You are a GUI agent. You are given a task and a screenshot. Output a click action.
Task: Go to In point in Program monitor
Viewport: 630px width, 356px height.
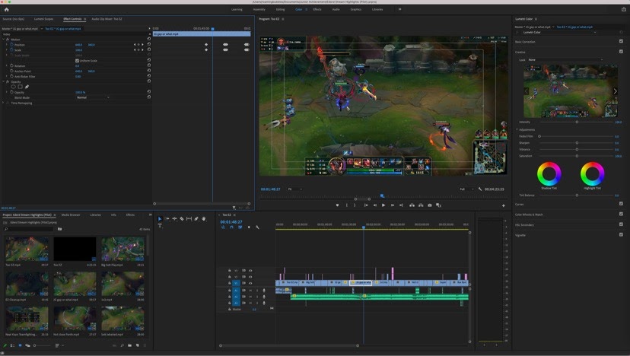(x=366, y=205)
